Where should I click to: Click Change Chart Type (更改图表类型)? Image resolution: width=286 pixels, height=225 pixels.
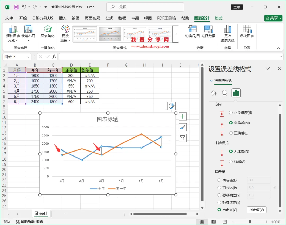coord(228,33)
